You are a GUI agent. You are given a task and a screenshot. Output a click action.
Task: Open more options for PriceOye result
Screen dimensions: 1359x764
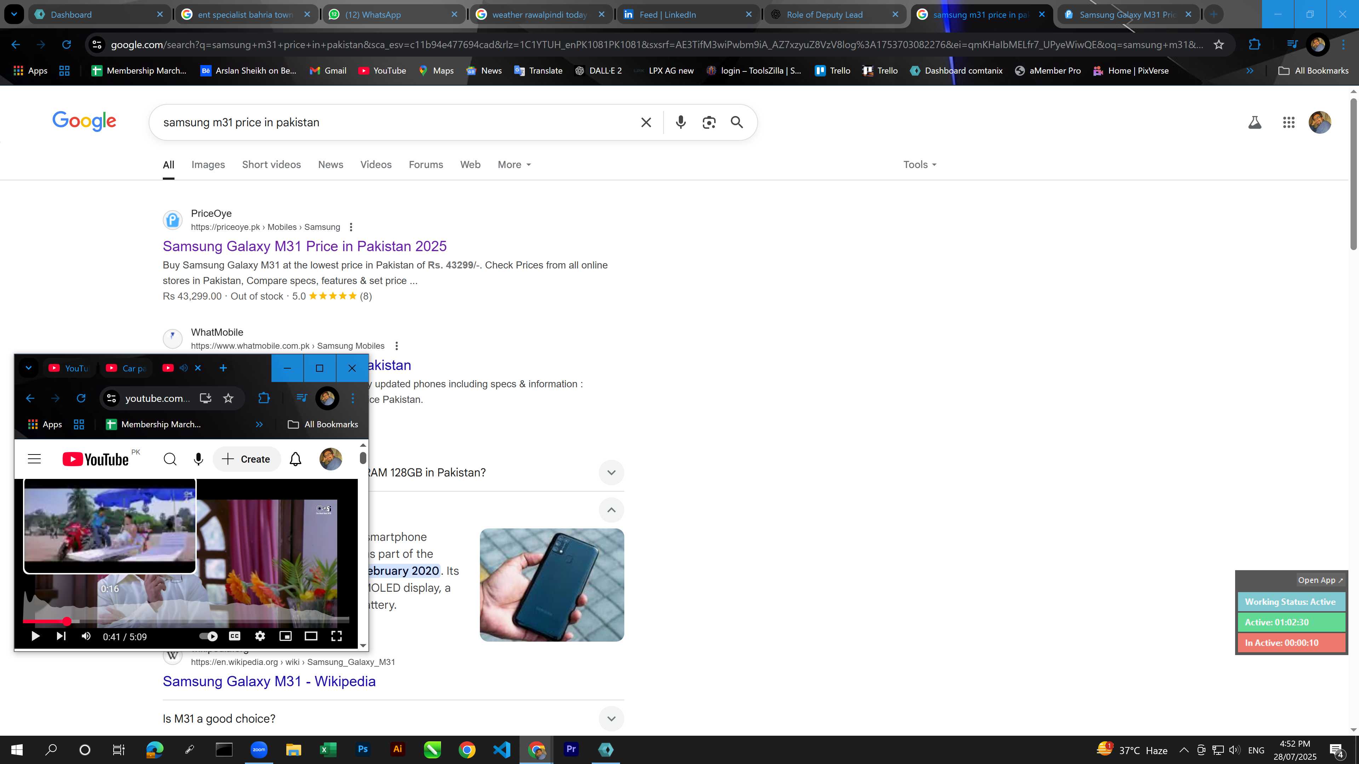351,227
